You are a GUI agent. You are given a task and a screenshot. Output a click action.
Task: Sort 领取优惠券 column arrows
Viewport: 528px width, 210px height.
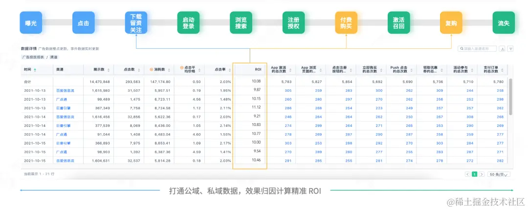[x=441, y=70]
